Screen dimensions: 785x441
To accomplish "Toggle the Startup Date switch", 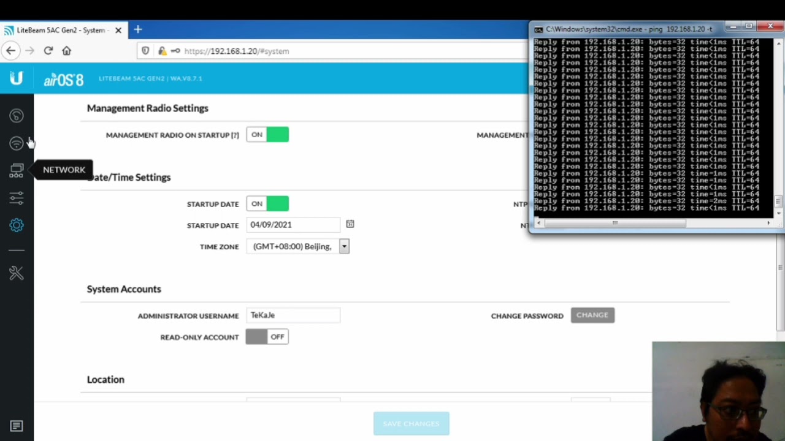I will coord(267,204).
